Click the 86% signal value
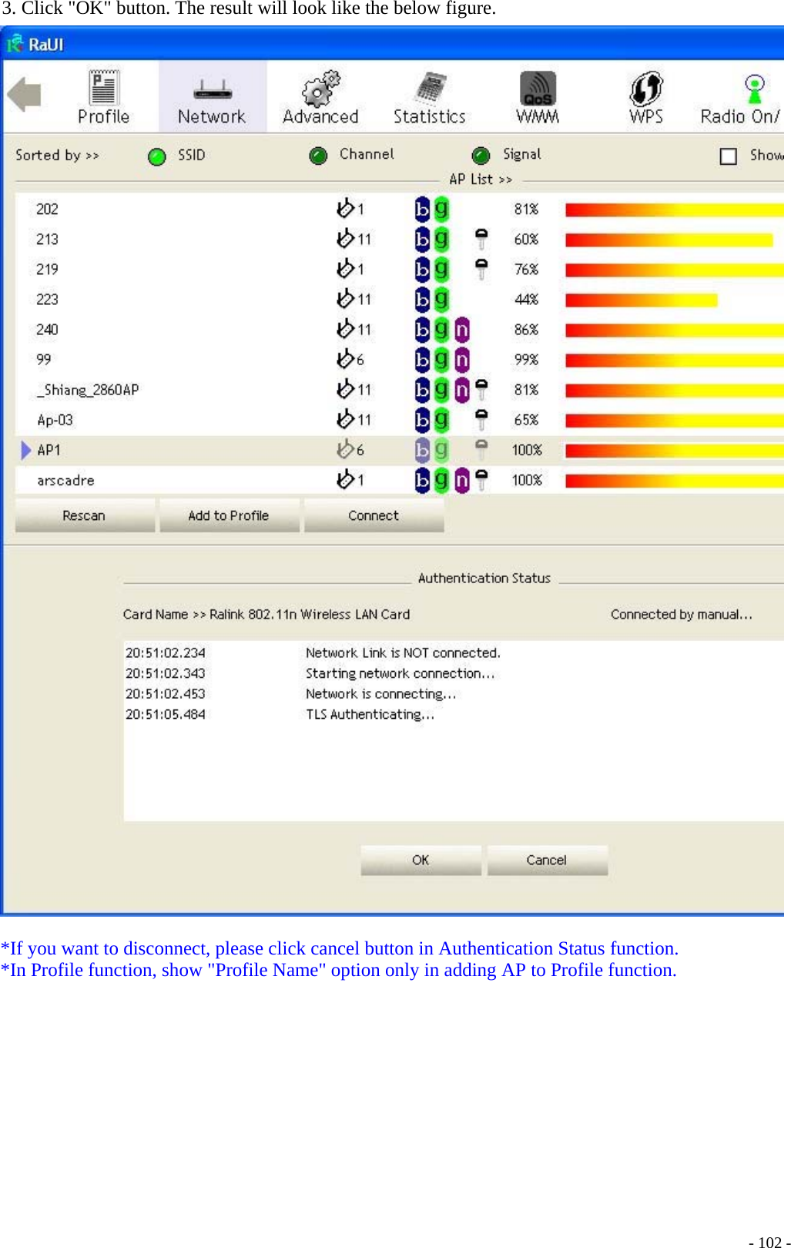791x1248 pixels. 527,330
